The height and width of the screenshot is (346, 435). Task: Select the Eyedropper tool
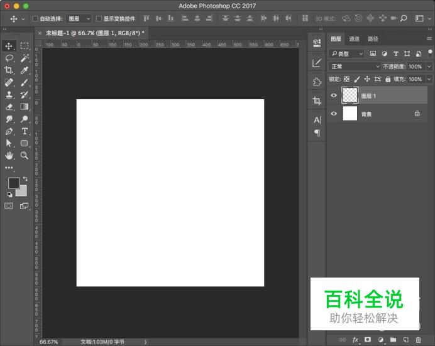(25, 70)
